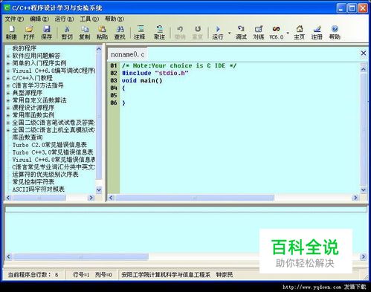Screen dimensions: 371x292
Task: Click the void main() code line
Action: 142,80
